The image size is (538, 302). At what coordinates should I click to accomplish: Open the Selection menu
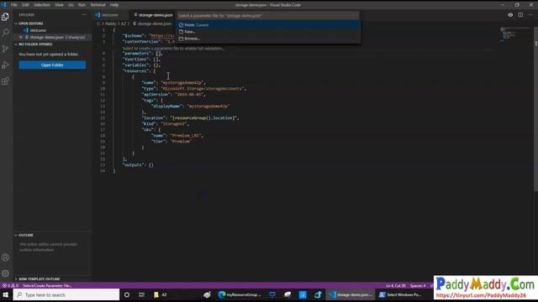click(x=42, y=5)
